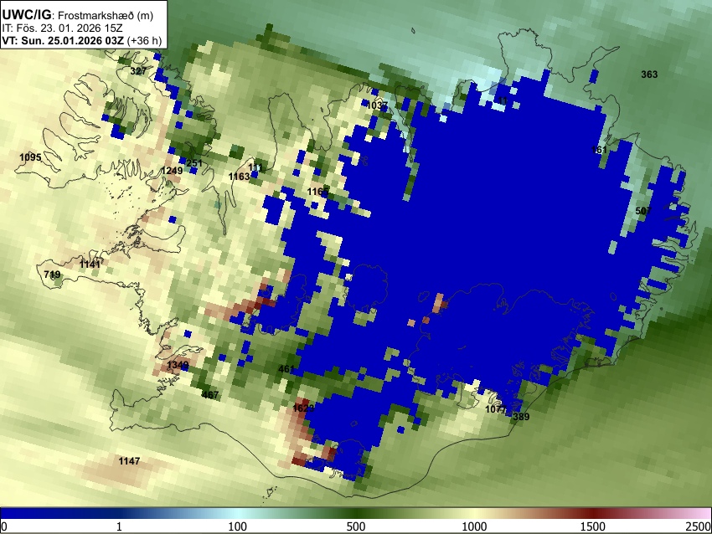Viewport: 712px width, 534px height.
Task: Click the map value label 1141
Action: click(90, 264)
